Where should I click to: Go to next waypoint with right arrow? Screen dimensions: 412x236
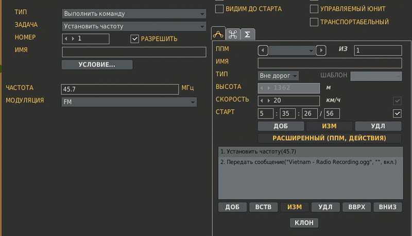point(321,50)
